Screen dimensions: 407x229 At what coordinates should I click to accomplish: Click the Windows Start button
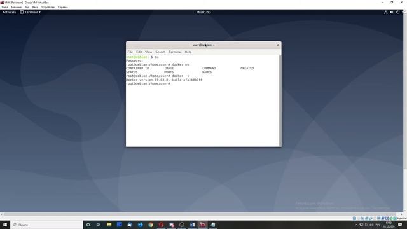[5, 225]
